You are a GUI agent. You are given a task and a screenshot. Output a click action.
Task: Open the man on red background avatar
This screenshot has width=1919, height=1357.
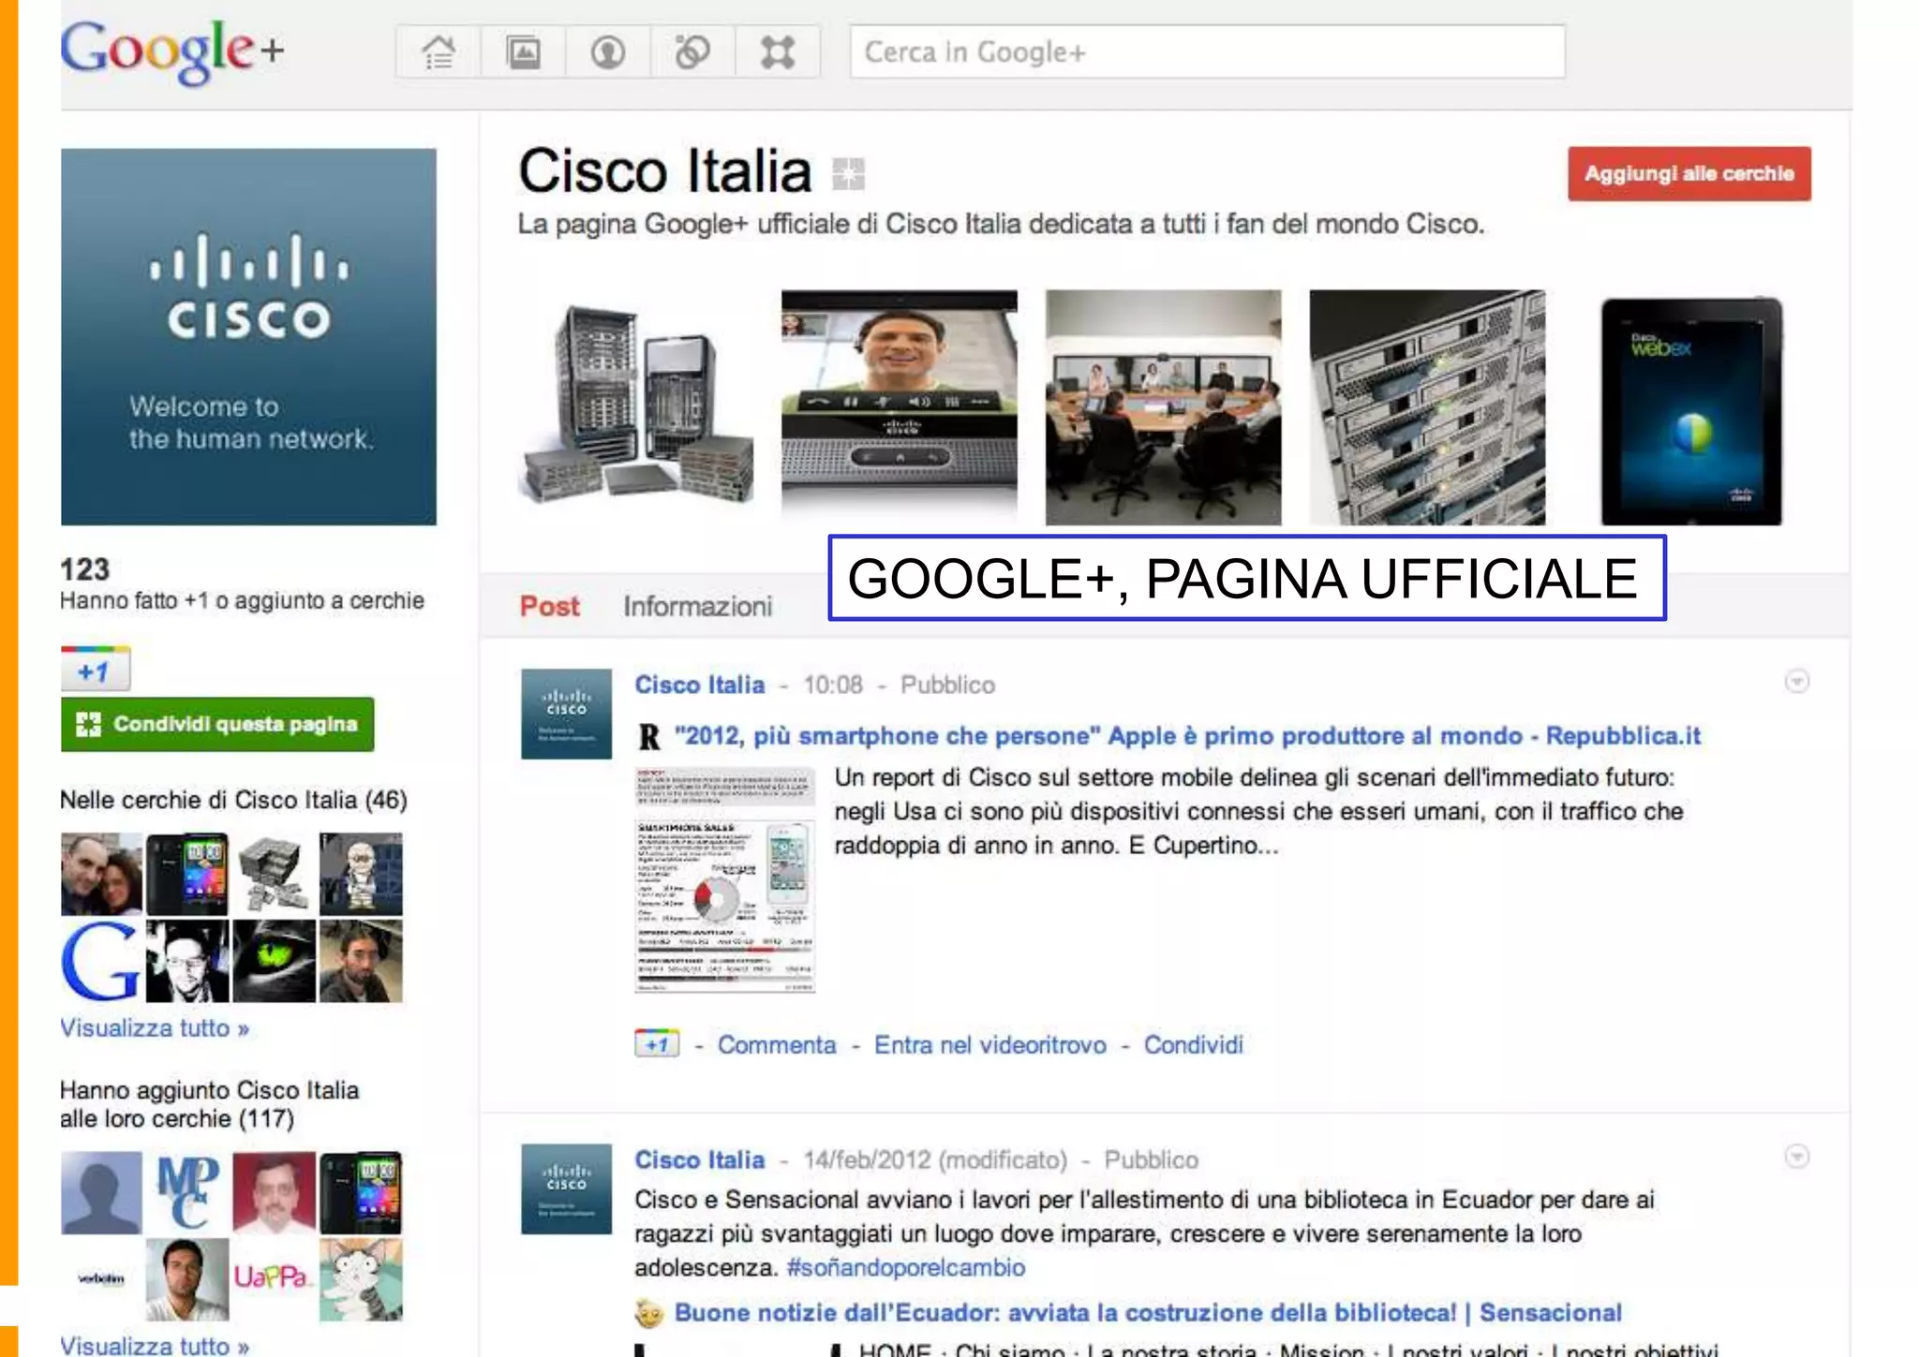274,1192
